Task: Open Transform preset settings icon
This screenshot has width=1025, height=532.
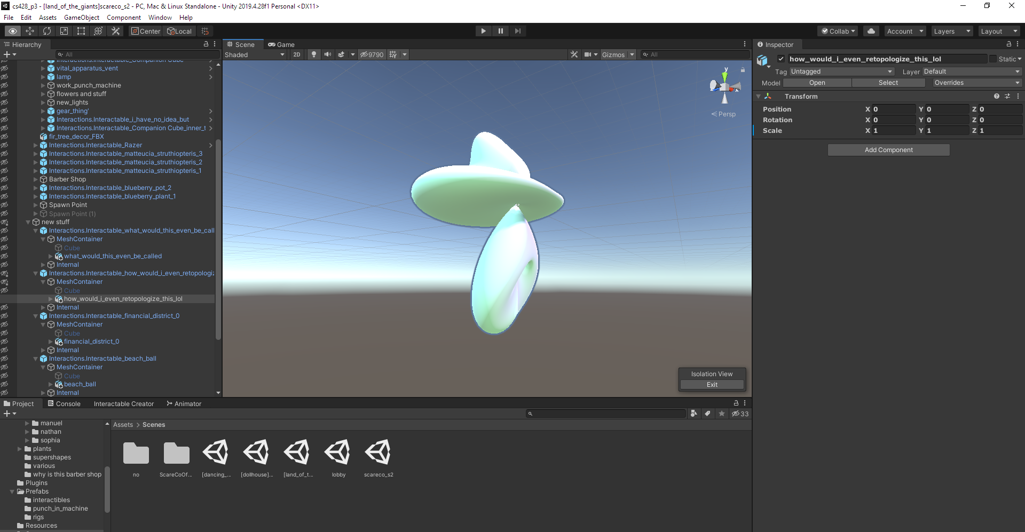Action: pos(1007,96)
